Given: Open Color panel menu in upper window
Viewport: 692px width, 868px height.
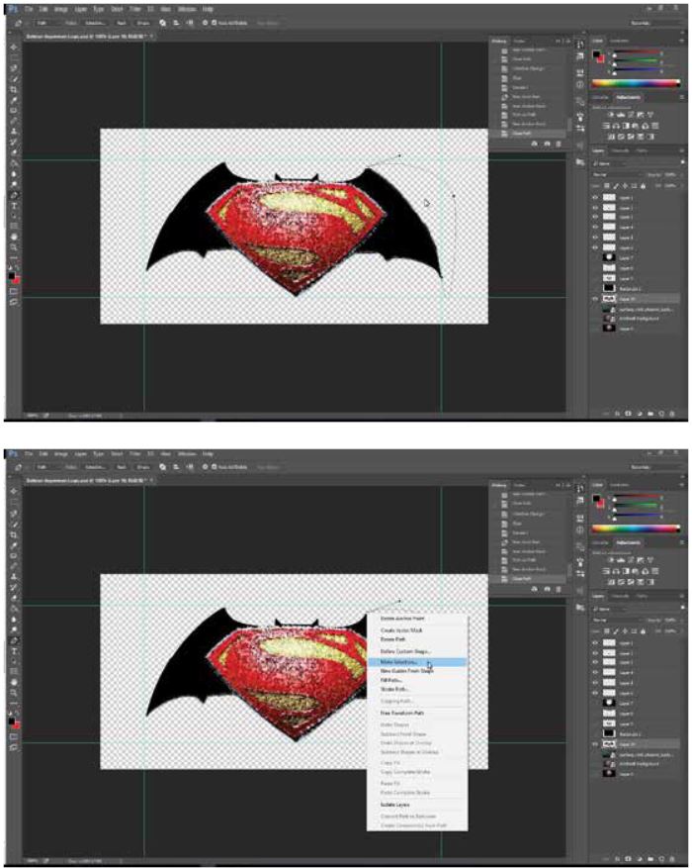Looking at the screenshot, I should point(682,41).
